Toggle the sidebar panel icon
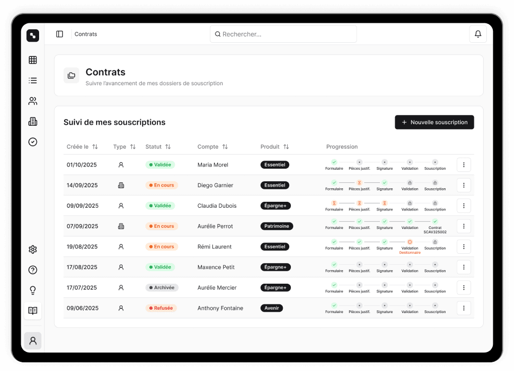 (x=60, y=34)
